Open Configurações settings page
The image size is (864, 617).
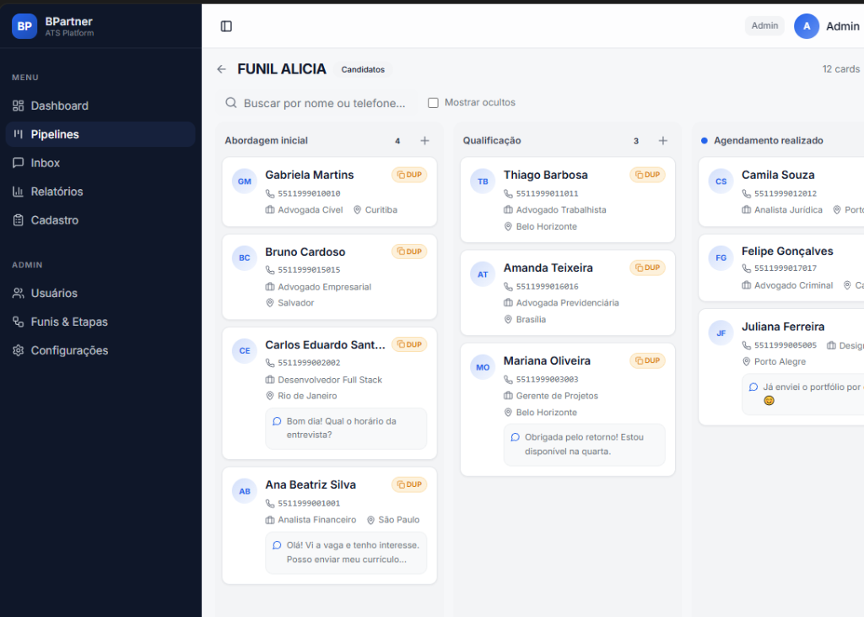tap(69, 350)
